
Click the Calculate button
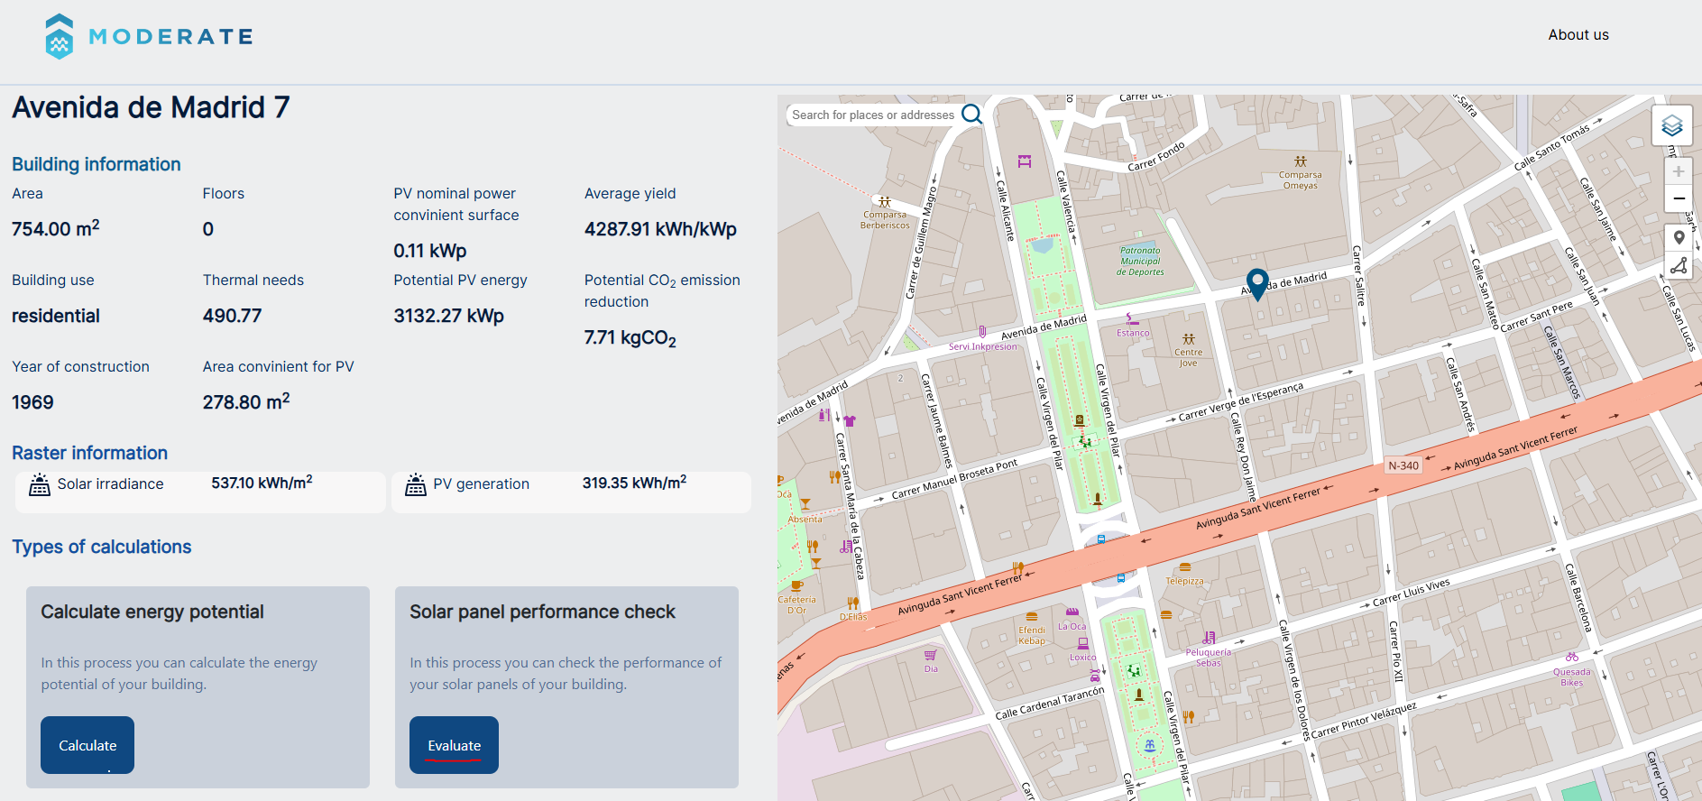point(87,745)
